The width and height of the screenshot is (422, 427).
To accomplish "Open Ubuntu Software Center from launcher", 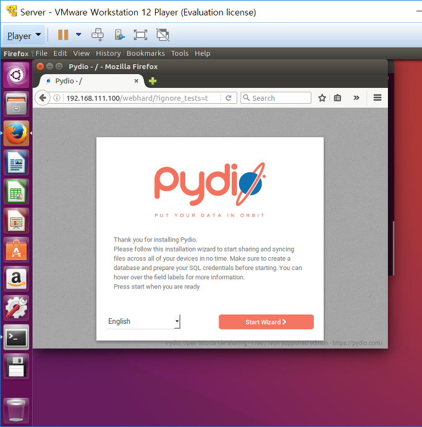I will tap(16, 250).
